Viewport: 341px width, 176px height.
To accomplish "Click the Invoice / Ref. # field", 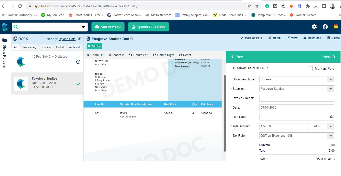I will pyautogui.click(x=297, y=98).
